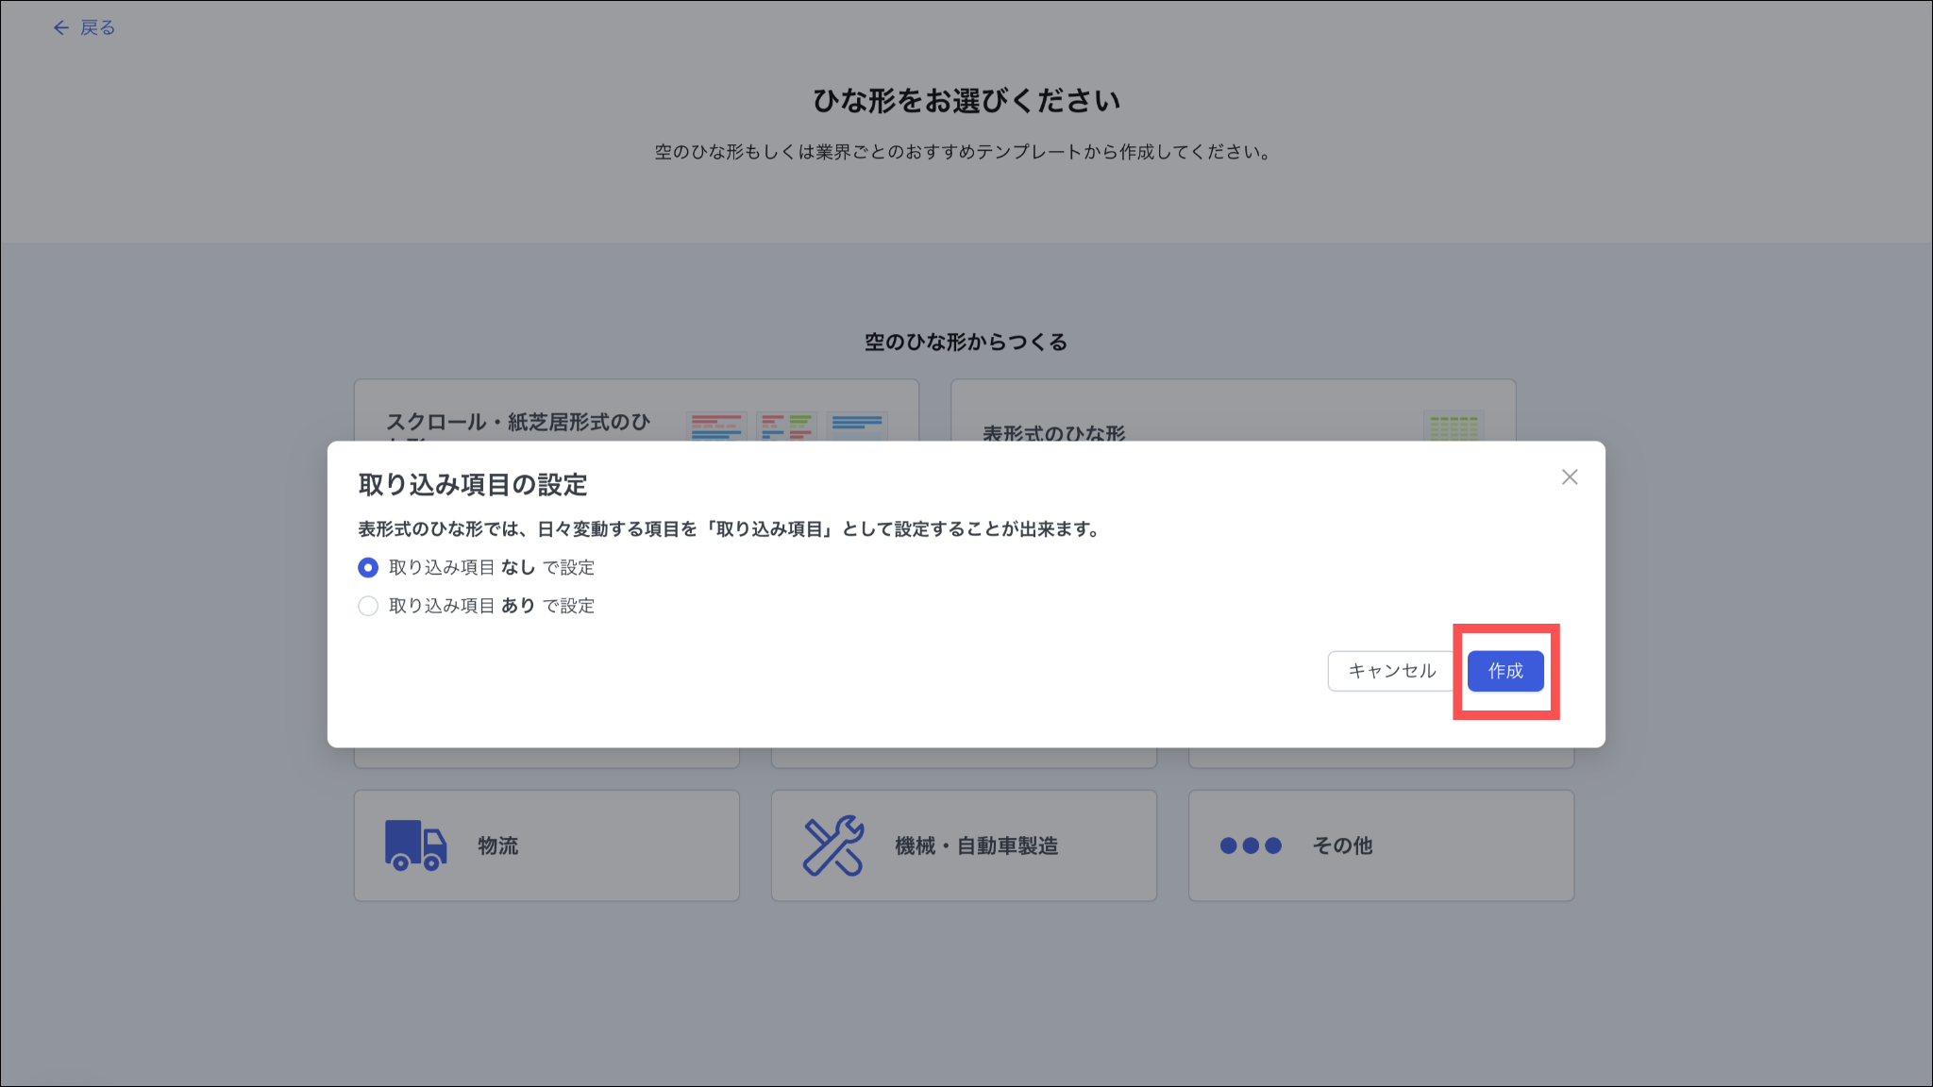1933x1087 pixels.
Task: Click the red scroll layout thumbnail
Action: pyautogui.click(x=716, y=426)
